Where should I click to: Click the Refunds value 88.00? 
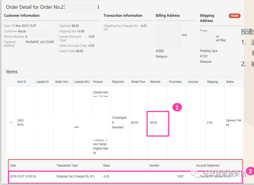click(x=153, y=123)
